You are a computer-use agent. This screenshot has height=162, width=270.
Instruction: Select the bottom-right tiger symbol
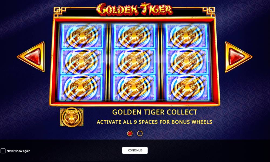(x=188, y=87)
